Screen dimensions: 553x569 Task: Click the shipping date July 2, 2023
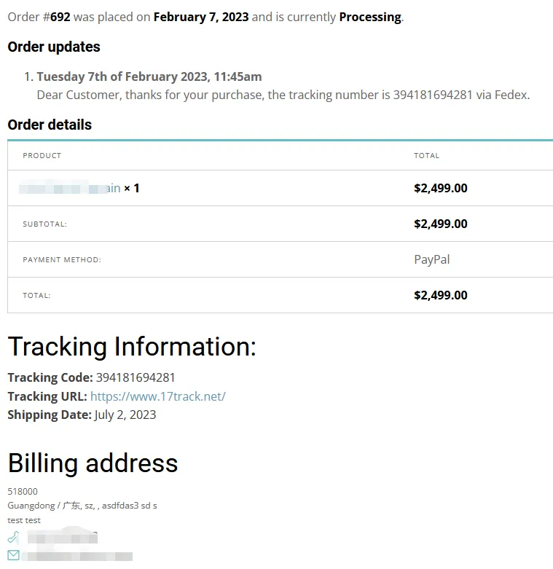tap(125, 415)
